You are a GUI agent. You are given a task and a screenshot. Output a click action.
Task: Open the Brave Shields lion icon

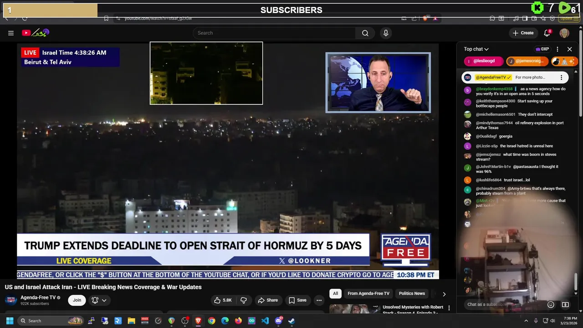425,18
